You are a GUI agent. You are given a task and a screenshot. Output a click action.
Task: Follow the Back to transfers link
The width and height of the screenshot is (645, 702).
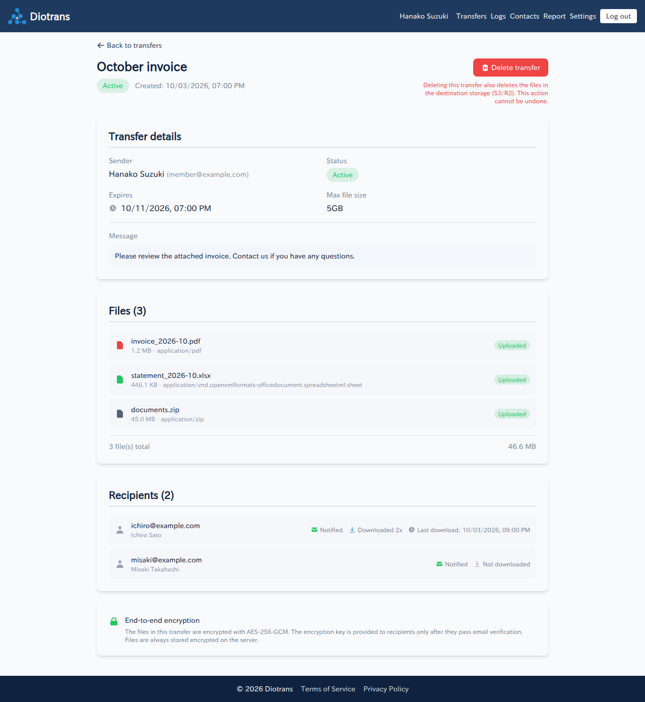coord(130,45)
